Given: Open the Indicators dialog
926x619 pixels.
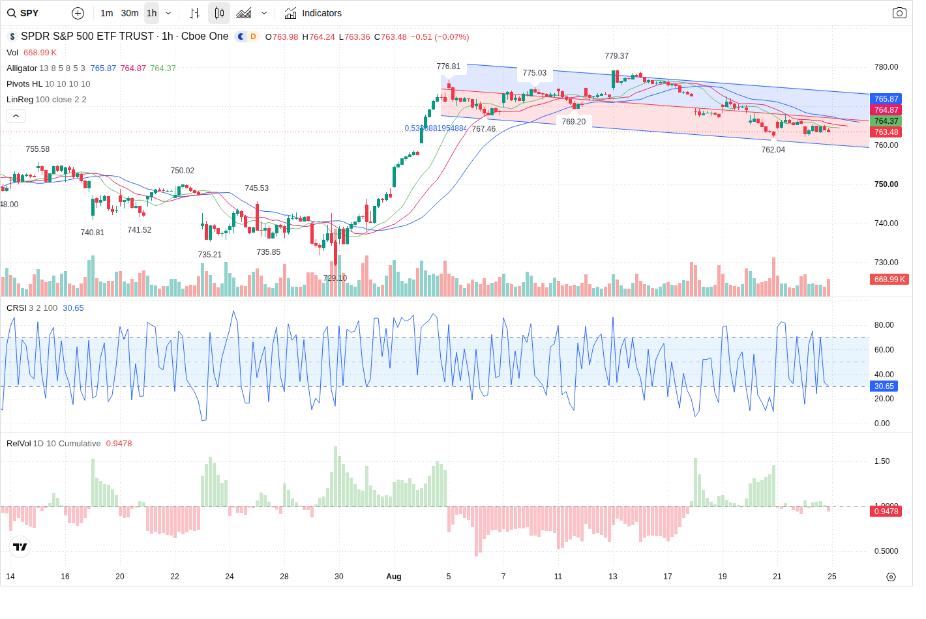Looking at the screenshot, I should point(313,13).
